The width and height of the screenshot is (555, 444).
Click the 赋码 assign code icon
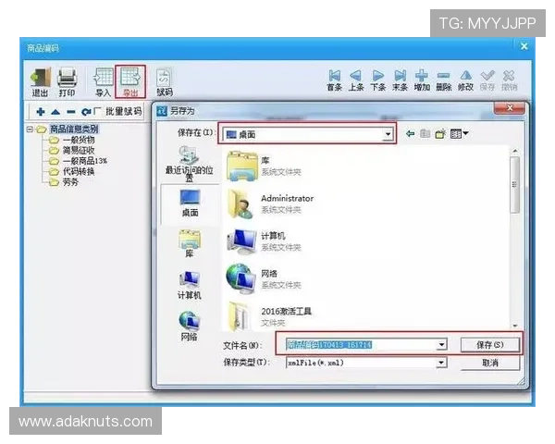[164, 81]
